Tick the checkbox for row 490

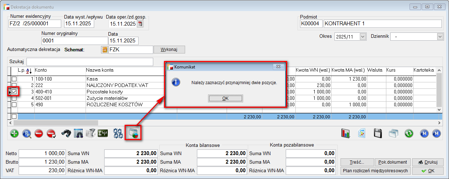(14, 105)
